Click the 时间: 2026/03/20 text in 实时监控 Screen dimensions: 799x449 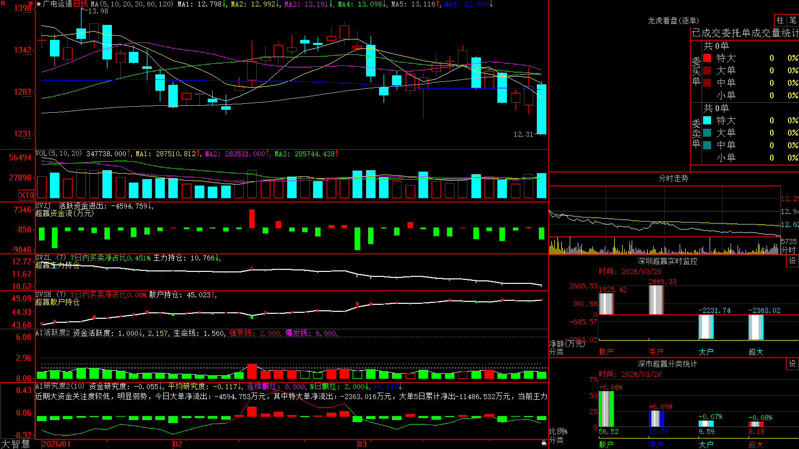pos(630,271)
